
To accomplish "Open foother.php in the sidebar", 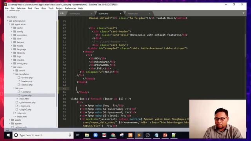I will [x=27, y=78].
